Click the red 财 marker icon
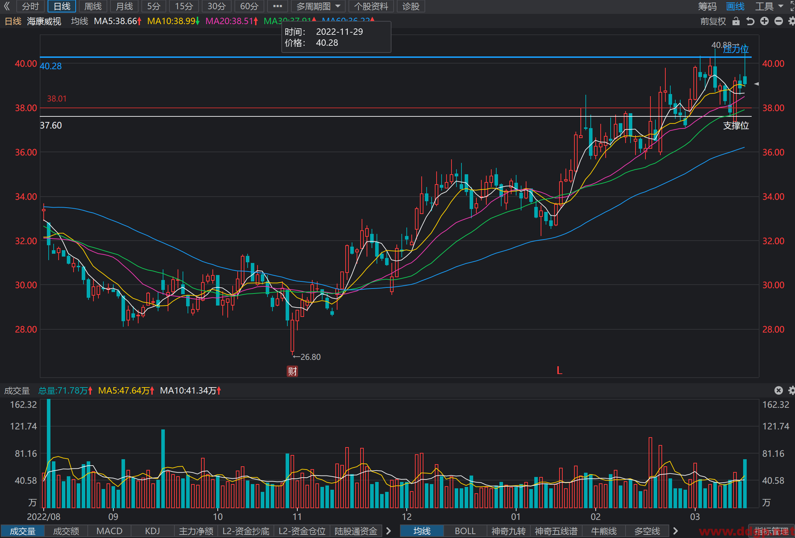This screenshot has width=795, height=538. [x=292, y=371]
